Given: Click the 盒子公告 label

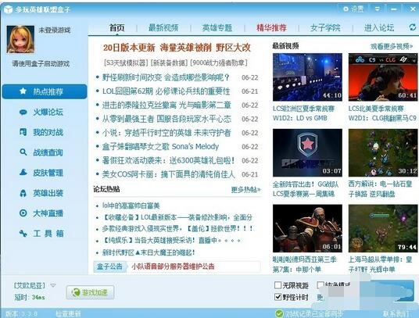Looking at the screenshot, I should [109, 266].
